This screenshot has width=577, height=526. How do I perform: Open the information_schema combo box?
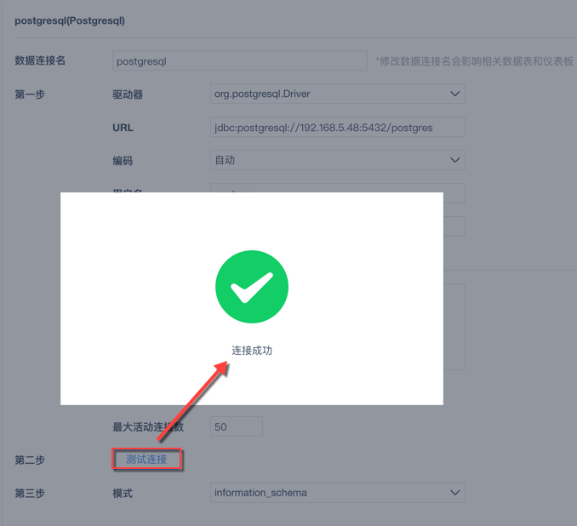[x=338, y=493]
